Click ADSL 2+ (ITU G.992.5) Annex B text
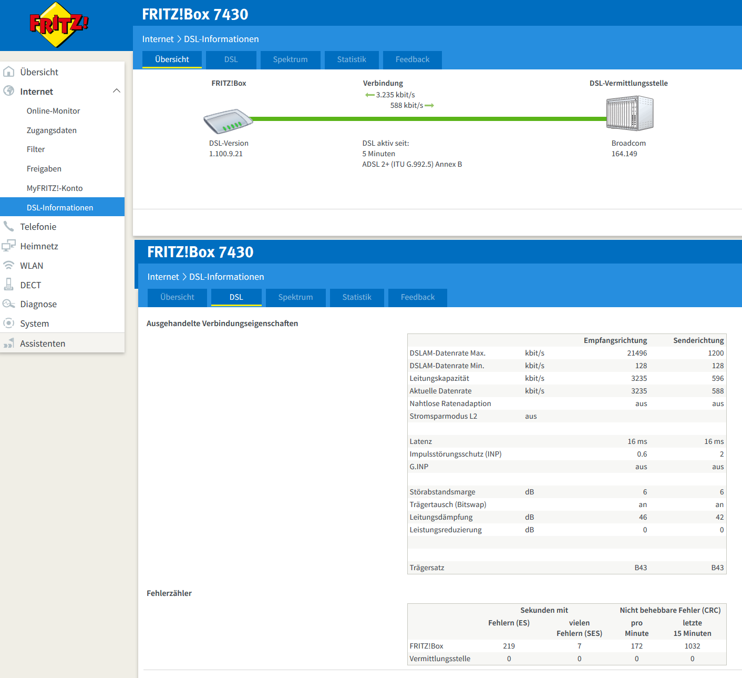 [412, 164]
